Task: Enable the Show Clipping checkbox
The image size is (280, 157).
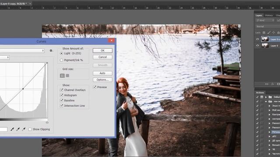Action: (x=30, y=129)
